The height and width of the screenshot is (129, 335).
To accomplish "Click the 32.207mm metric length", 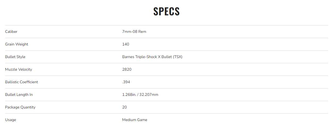I will pos(149,95).
